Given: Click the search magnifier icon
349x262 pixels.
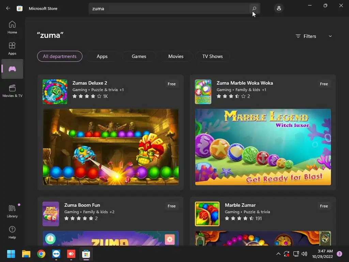Looking at the screenshot, I should pos(254,9).
